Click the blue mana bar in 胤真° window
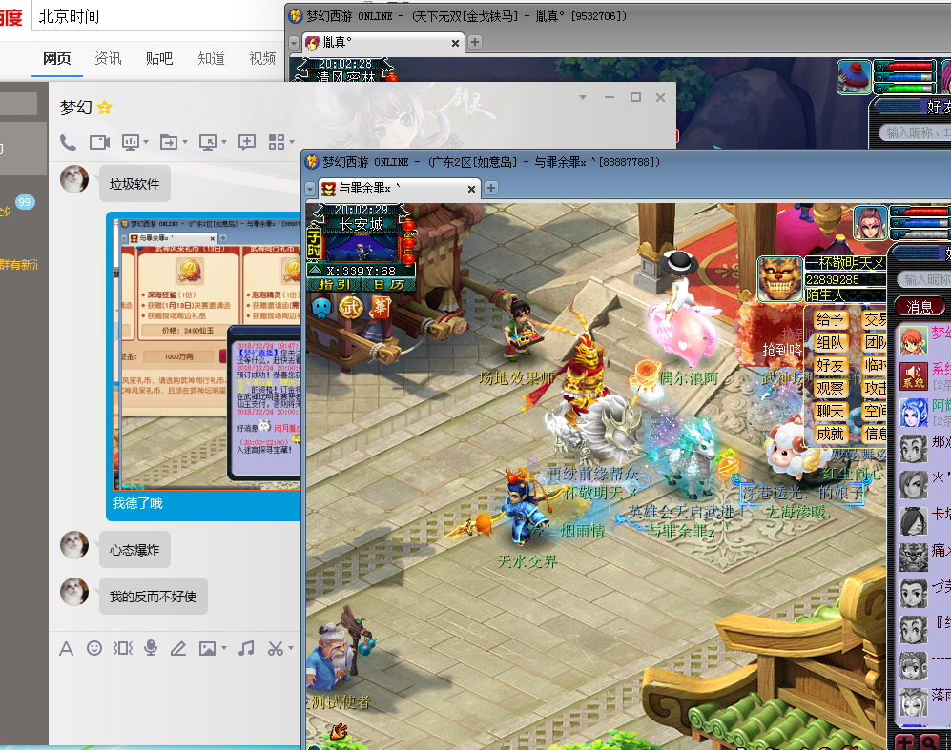The image size is (951, 750). (903, 77)
